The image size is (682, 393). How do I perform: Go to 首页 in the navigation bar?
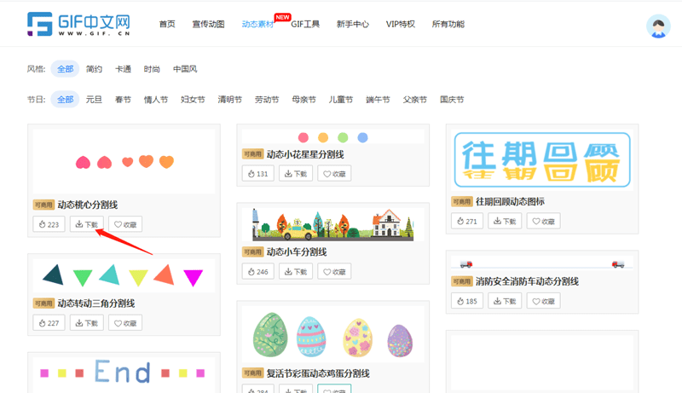(x=167, y=24)
